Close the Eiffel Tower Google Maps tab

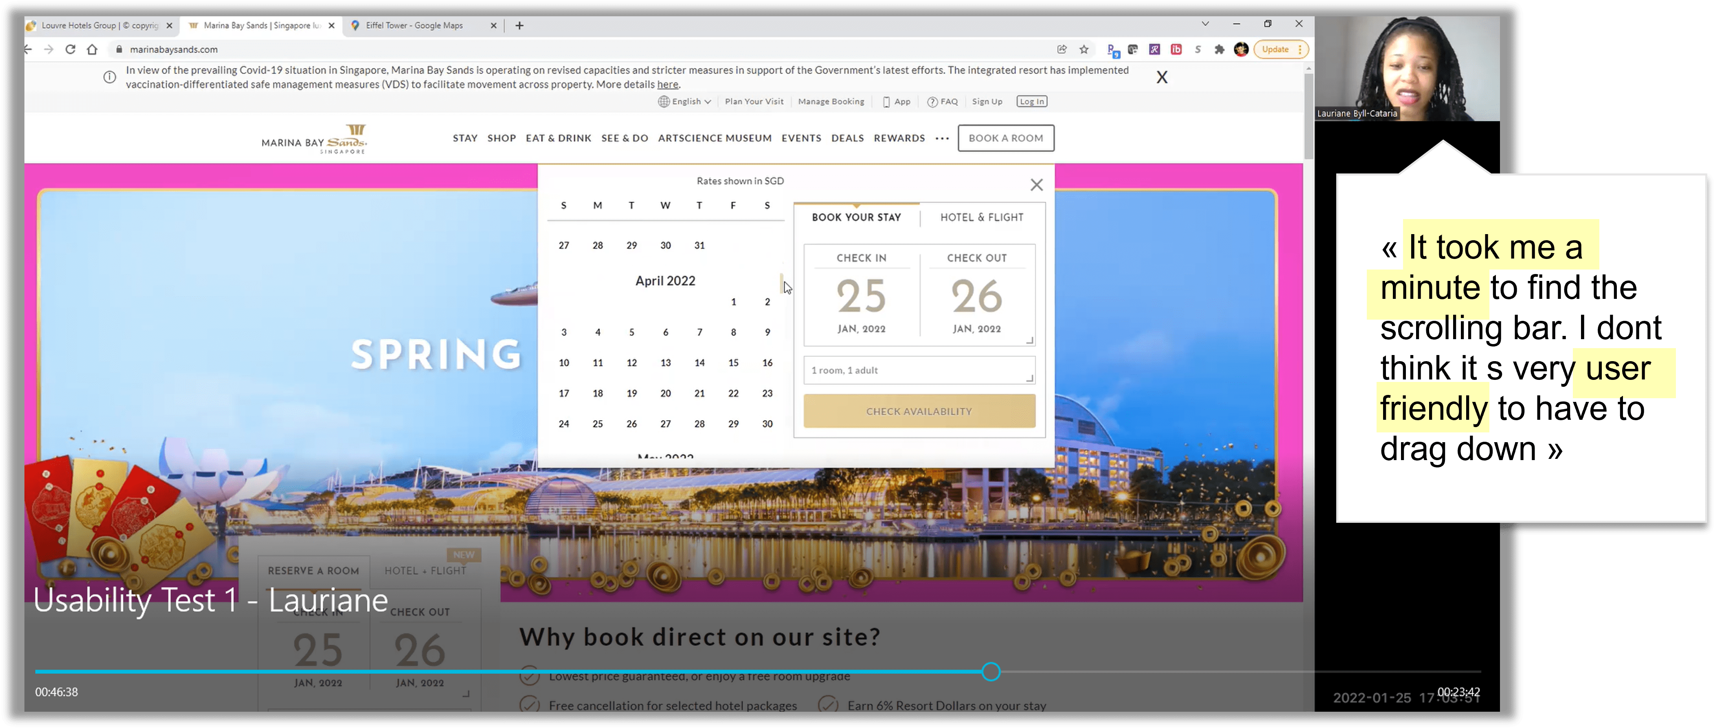tap(493, 25)
